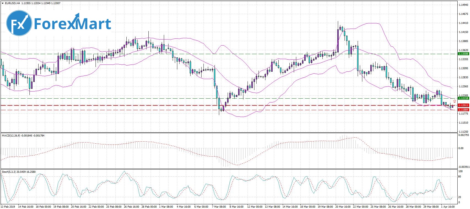Click the 18 Feb 00:00 time label
The width and height of the screenshot is (470, 209).
[44, 207]
